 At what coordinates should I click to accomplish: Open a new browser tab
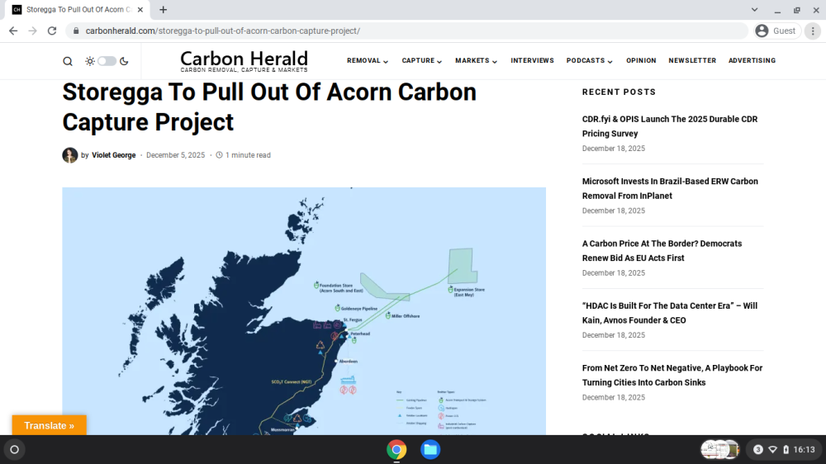pos(164,9)
